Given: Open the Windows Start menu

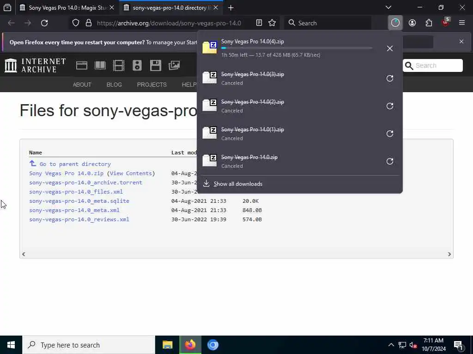Looking at the screenshot, I should point(11,345).
